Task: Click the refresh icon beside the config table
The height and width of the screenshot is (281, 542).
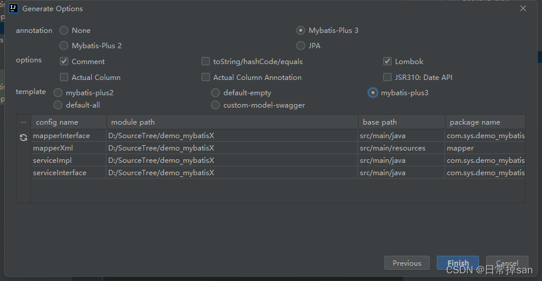Action: [x=24, y=138]
